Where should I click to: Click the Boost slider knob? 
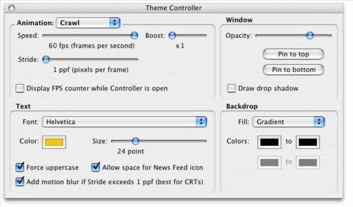click(172, 35)
